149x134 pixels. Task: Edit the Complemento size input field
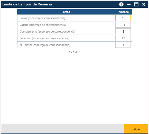tap(123, 31)
